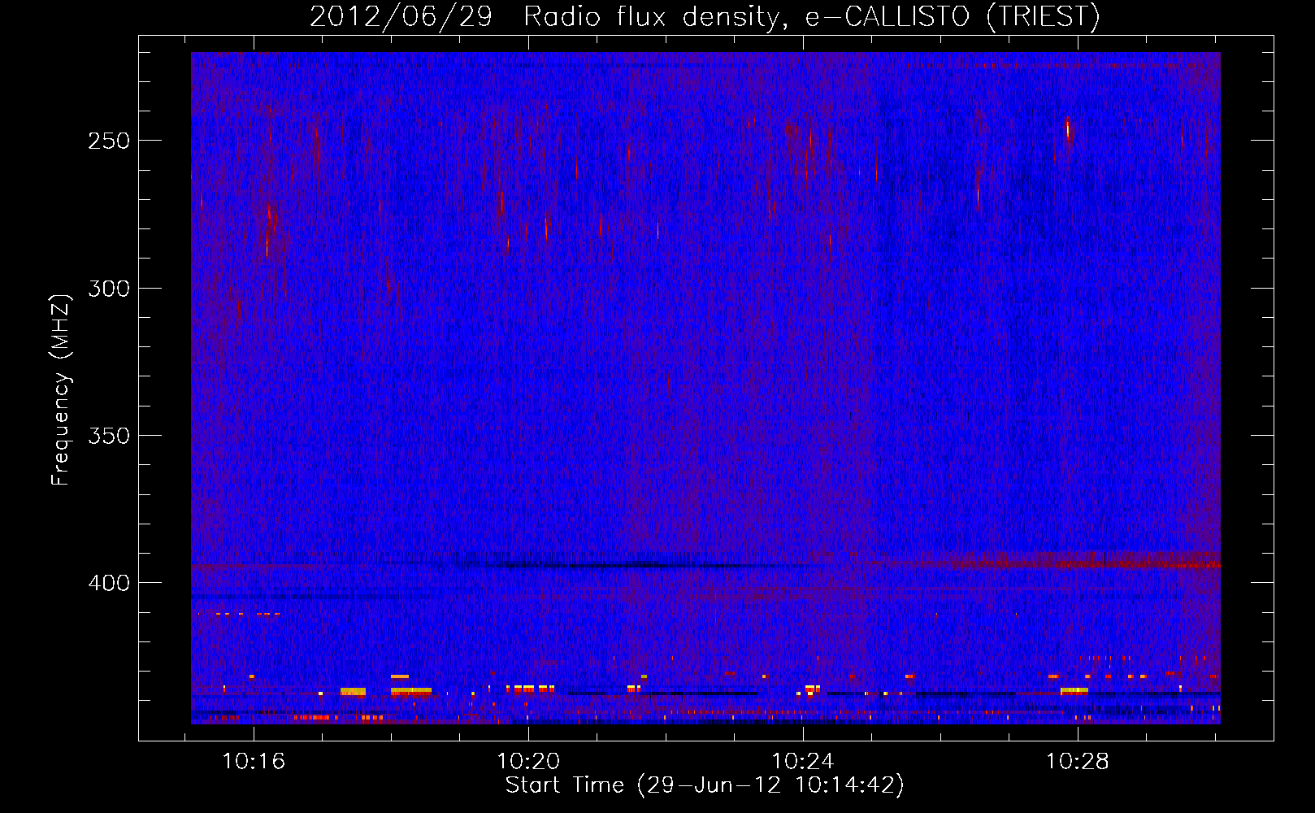Click the 10:28 time tick label

click(x=1078, y=762)
